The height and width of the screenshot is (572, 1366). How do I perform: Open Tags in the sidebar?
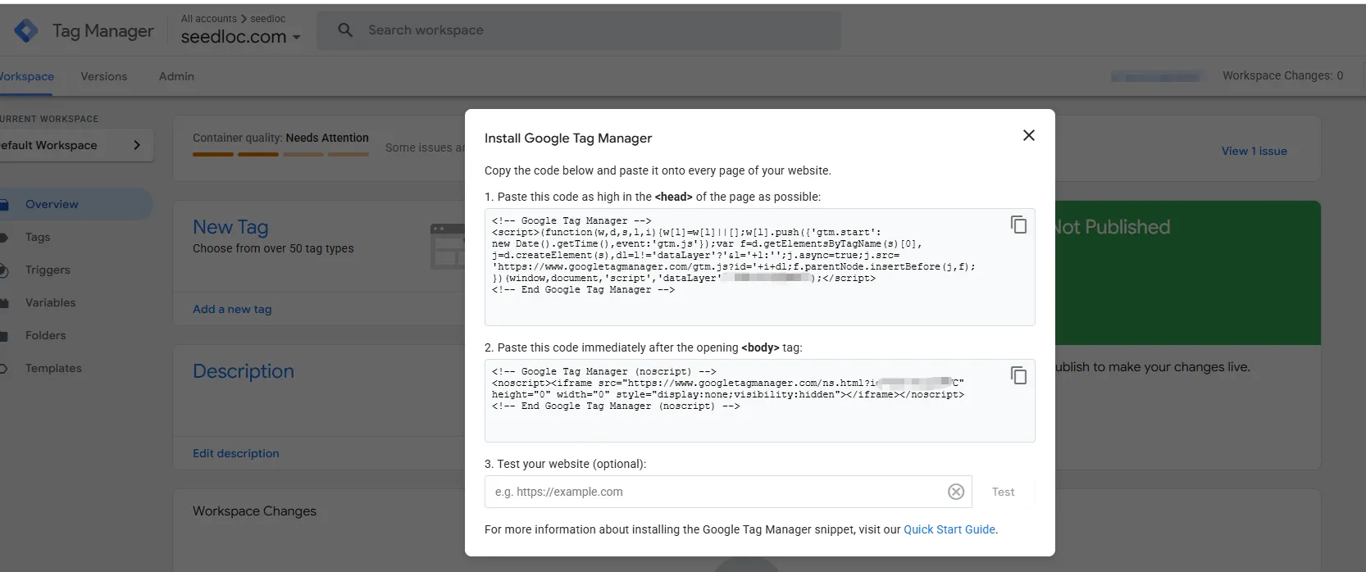point(38,237)
